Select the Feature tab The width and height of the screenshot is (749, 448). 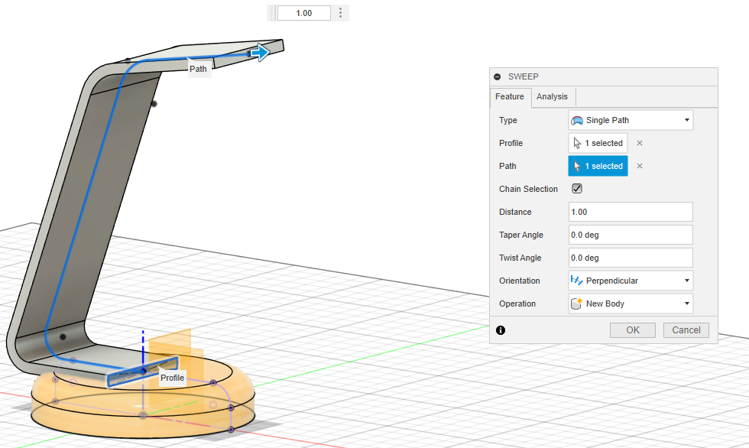tap(510, 96)
